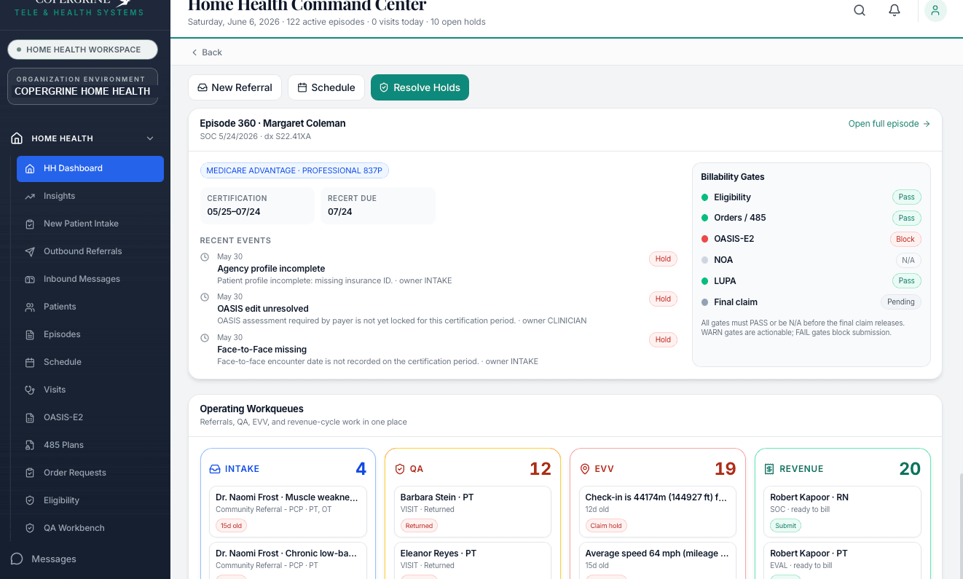The height and width of the screenshot is (579, 963).
Task: Open Patients in the sidebar
Action: [90, 307]
